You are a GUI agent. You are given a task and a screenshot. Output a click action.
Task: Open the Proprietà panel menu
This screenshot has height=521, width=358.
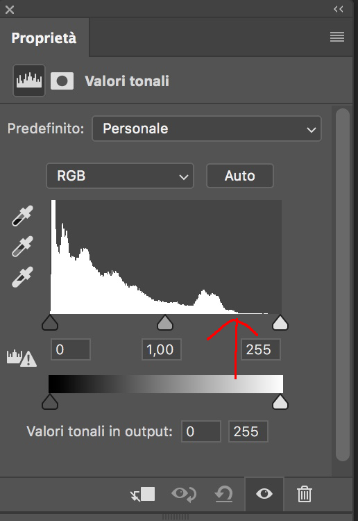pos(337,37)
